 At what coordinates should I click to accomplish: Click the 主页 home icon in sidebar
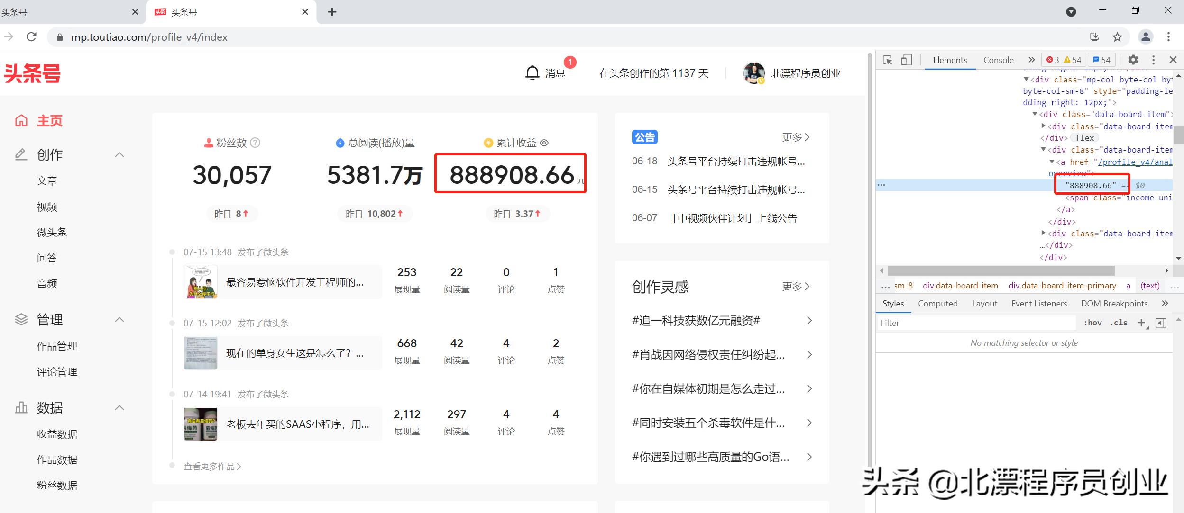(x=21, y=120)
